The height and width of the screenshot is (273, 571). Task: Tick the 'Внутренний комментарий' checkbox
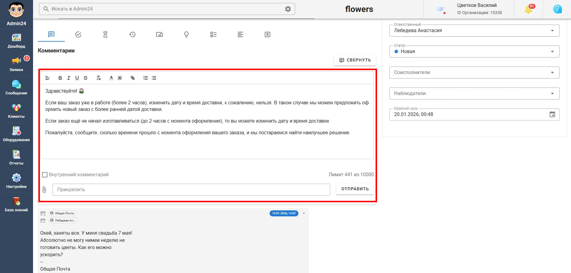pos(45,175)
